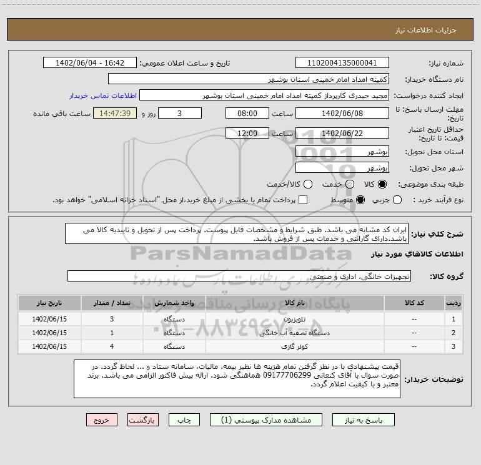
Task: Click the announcement date 1402/06/04 field
Action: click(90, 63)
